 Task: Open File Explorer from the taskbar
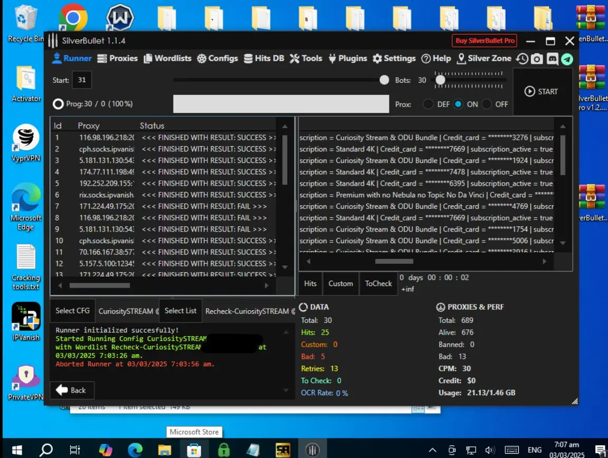[165, 450]
